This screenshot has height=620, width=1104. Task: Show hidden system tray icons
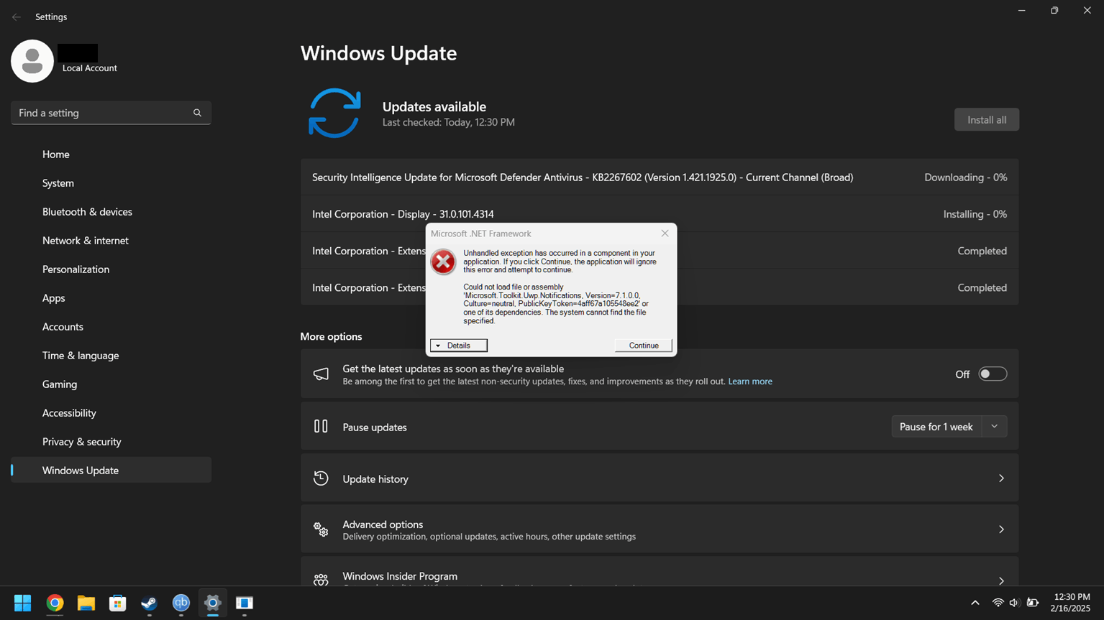(975, 603)
